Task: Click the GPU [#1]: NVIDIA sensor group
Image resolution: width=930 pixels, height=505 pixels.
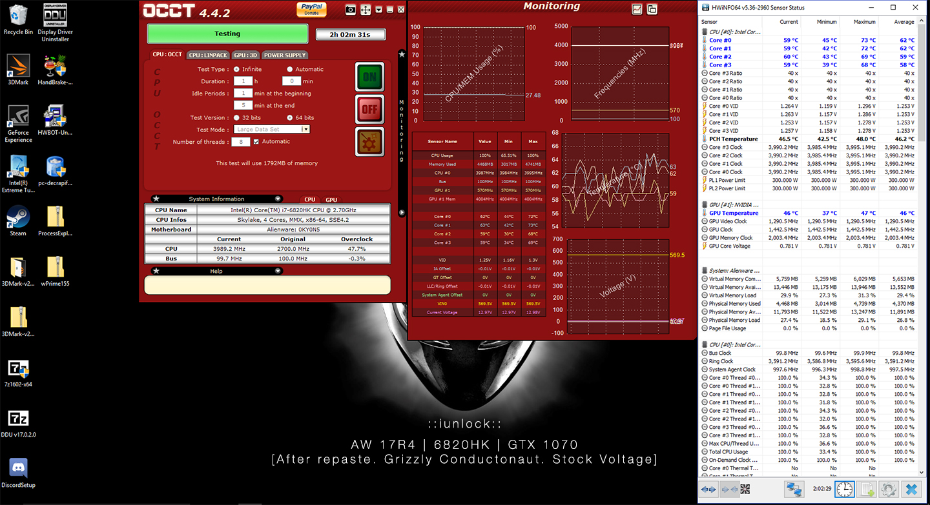Action: 730,204
